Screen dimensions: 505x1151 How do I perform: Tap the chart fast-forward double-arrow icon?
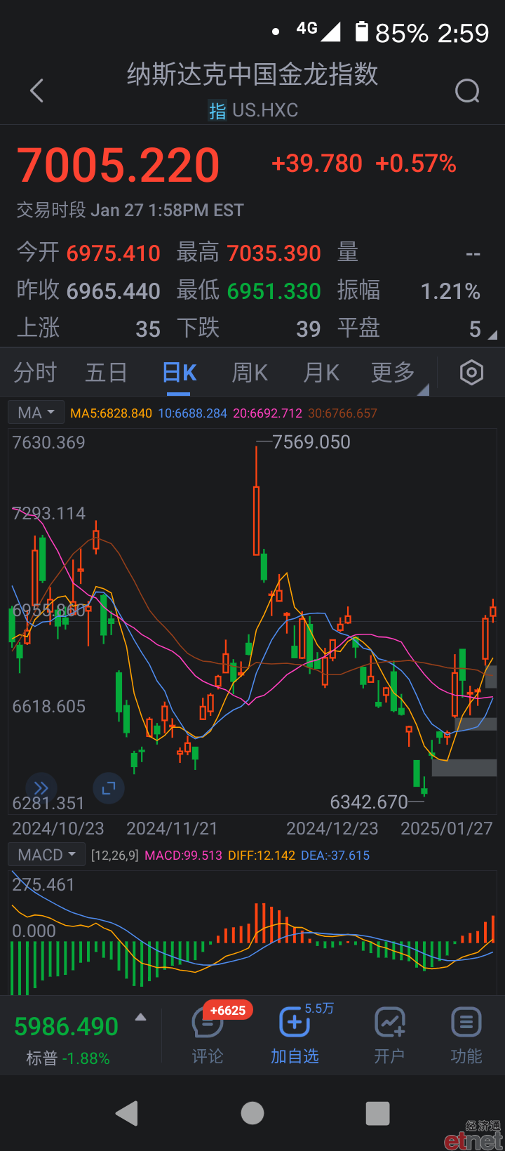(x=41, y=788)
